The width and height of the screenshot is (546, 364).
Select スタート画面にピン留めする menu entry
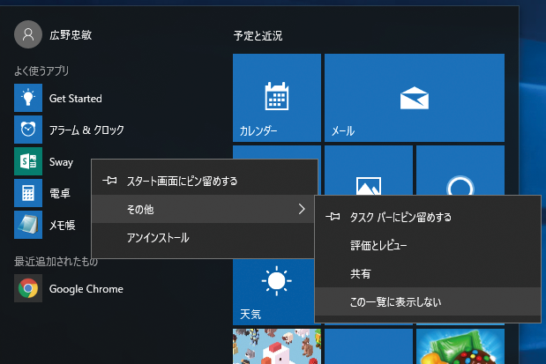(205, 181)
